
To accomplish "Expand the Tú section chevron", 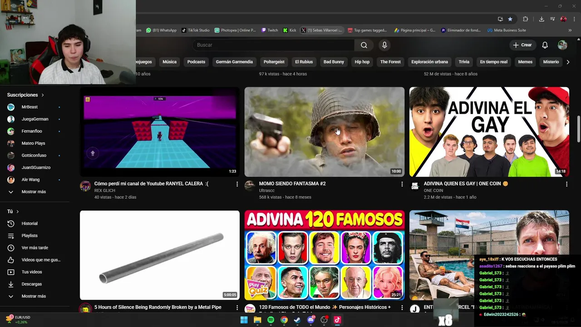I will click(x=18, y=212).
